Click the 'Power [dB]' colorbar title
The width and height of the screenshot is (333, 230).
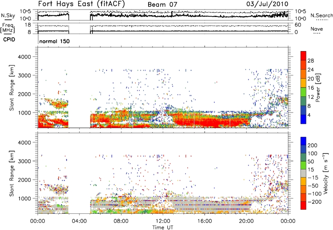[318, 88]
